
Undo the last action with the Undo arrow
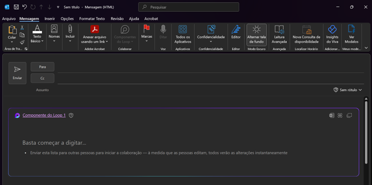pos(25,7)
